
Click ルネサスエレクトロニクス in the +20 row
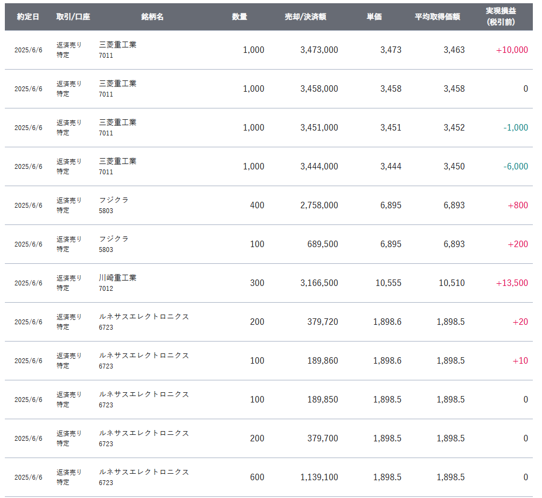coord(144,317)
